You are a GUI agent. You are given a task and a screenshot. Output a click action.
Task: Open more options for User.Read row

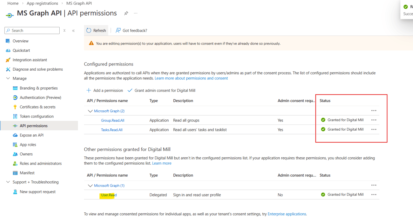374,195
